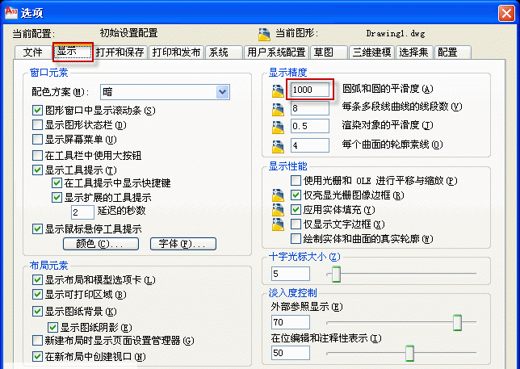Toggle the 在工具栏中使用大按钮 checkbox
Image resolution: width=520 pixels, height=369 pixels.
(37, 155)
